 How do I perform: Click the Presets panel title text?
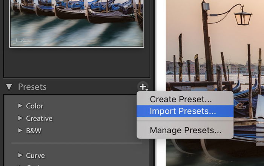[32, 87]
